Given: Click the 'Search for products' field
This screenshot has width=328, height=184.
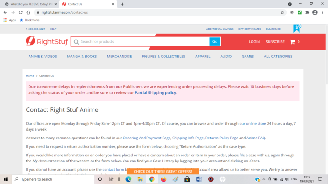Looking at the screenshot, I should pyautogui.click(x=143, y=42).
